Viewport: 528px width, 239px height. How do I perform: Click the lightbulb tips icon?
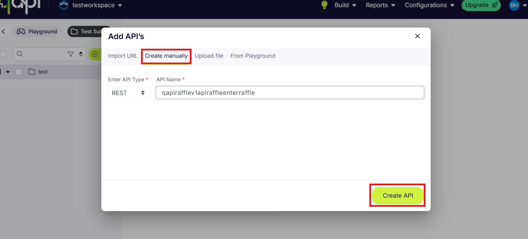(x=324, y=5)
